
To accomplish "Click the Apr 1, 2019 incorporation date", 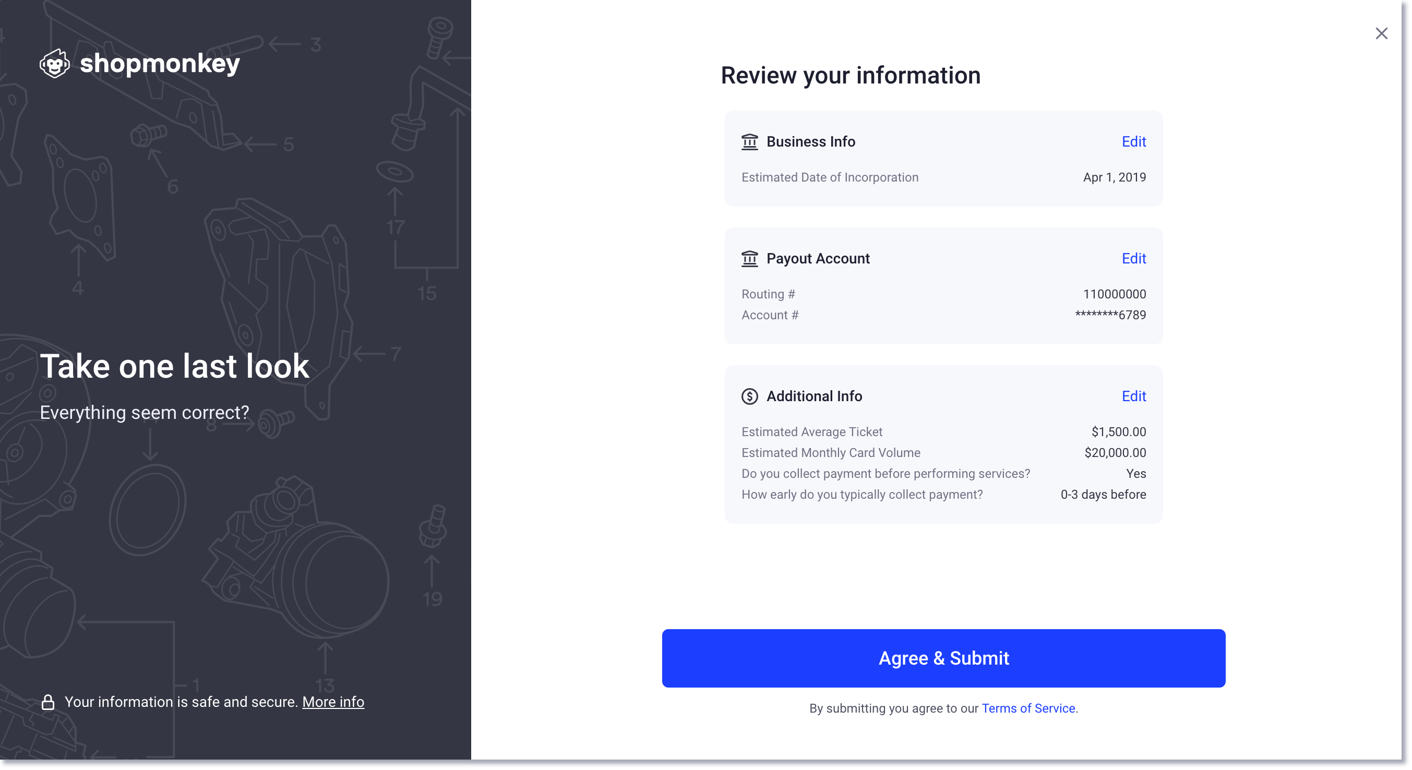I will pyautogui.click(x=1115, y=177).
